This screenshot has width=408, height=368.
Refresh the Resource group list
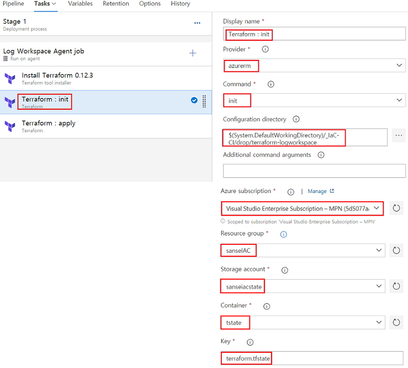click(396, 251)
